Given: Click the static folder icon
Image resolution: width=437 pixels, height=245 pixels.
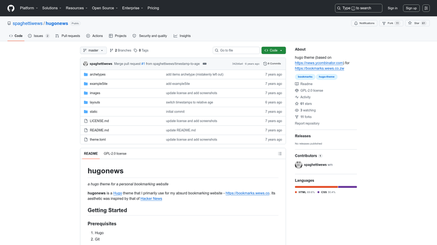Looking at the screenshot, I should coord(86,112).
